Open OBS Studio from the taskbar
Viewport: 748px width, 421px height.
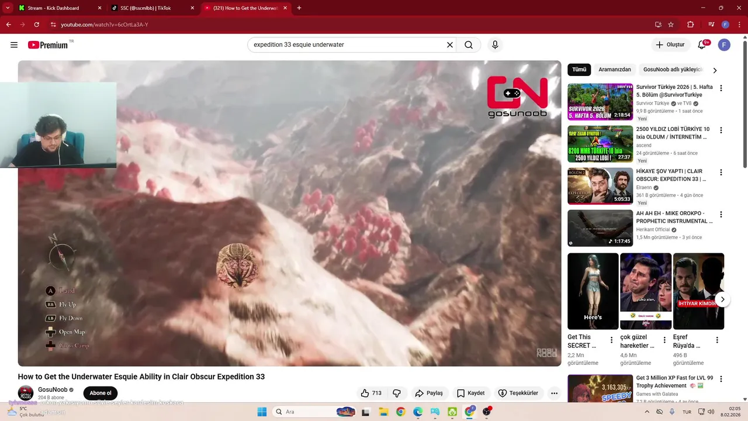pyautogui.click(x=487, y=412)
